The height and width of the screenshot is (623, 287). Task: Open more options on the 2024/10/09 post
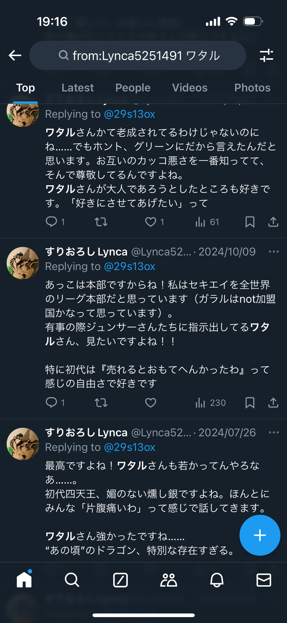tap(274, 252)
